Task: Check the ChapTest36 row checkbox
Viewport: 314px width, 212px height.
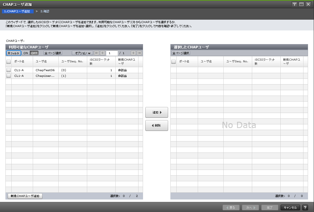Action: pos(9,70)
